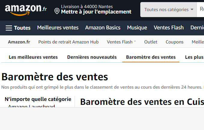Go to Musique in navigation bar
Screen dimensions: 204x130
(x=137, y=28)
